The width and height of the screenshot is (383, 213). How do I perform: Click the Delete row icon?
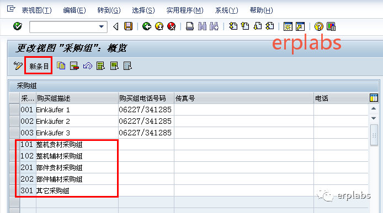(75, 66)
